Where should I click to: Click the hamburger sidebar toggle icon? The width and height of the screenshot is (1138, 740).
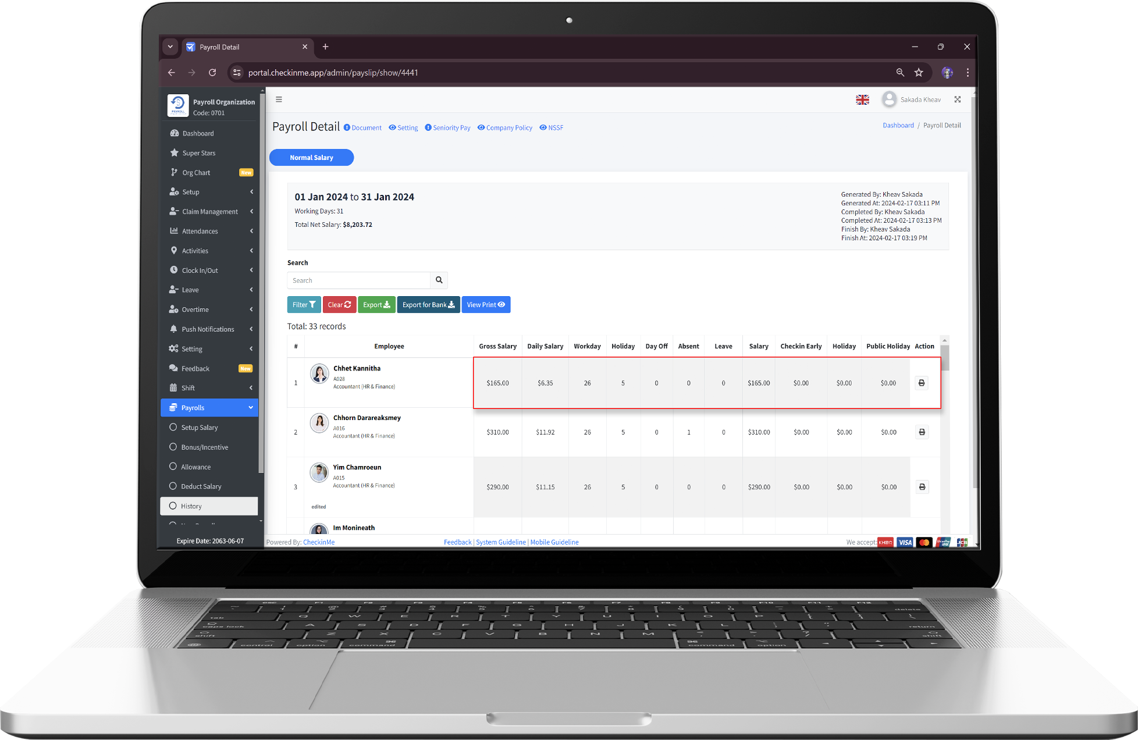pyautogui.click(x=279, y=99)
